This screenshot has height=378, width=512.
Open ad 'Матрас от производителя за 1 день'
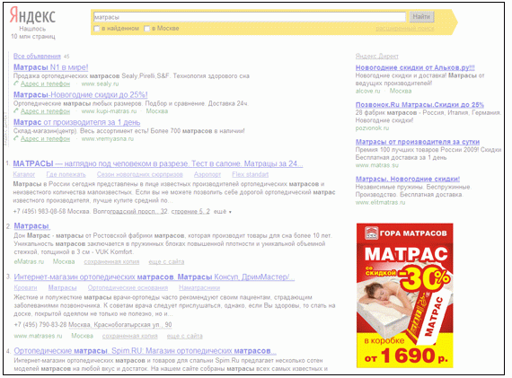(76, 122)
